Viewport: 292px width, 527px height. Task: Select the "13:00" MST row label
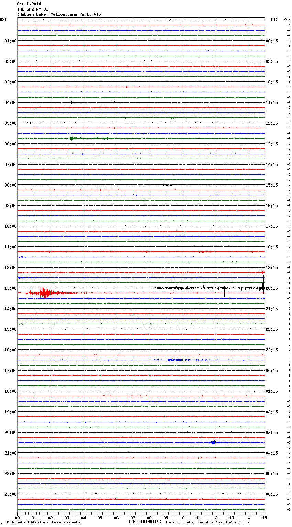[x=11, y=288]
